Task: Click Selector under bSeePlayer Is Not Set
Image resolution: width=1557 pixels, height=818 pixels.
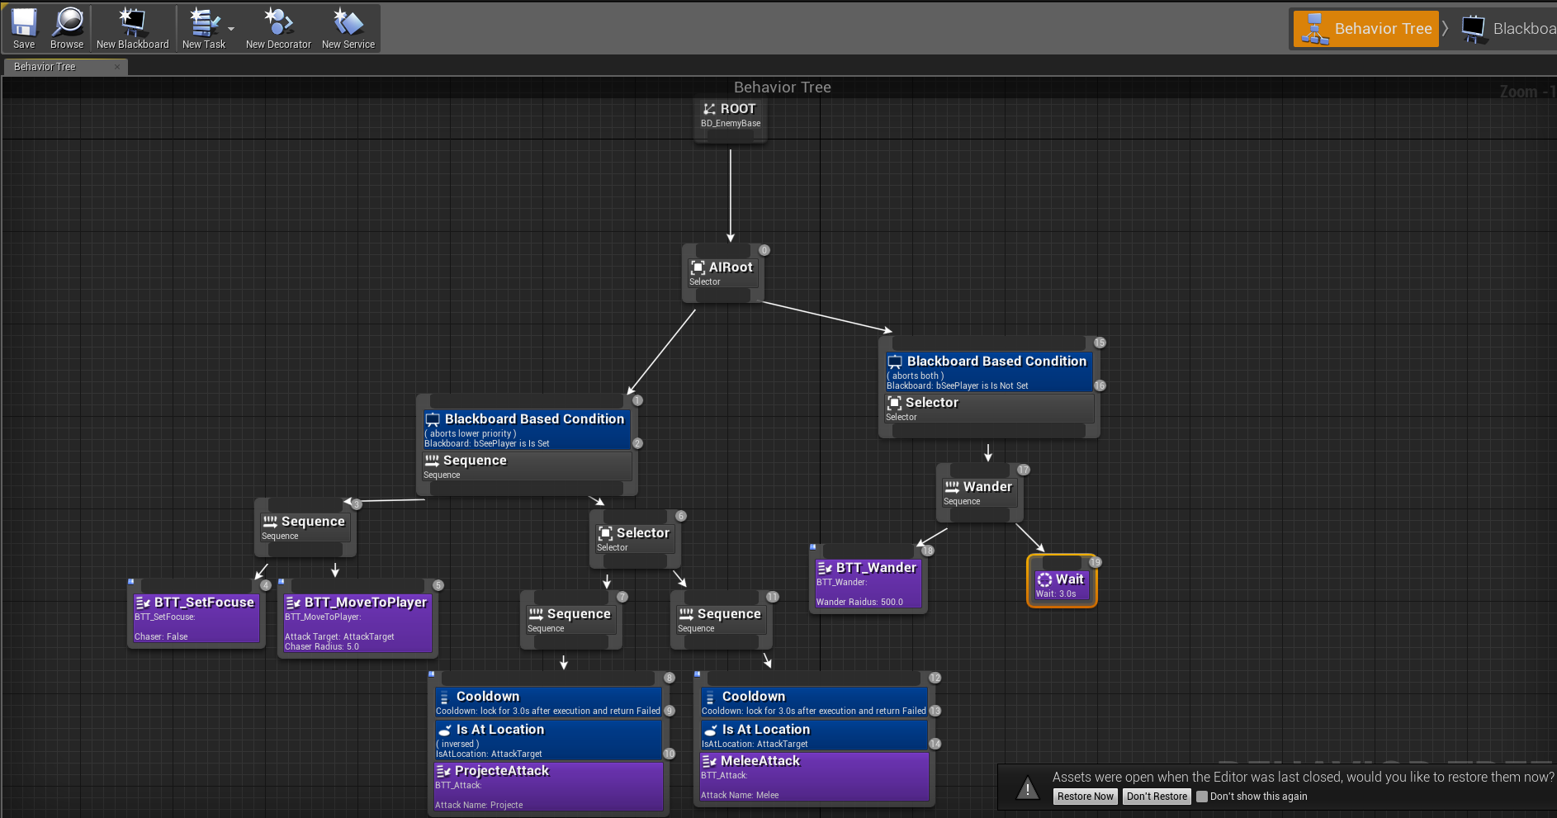Action: (x=989, y=409)
